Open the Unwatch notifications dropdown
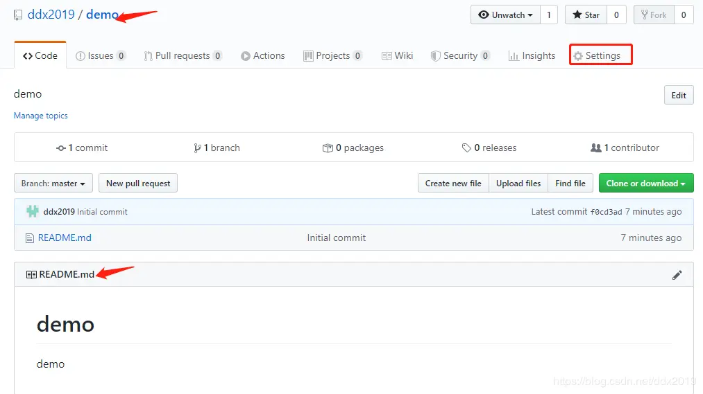Screen dimensions: 703x394 [505, 15]
